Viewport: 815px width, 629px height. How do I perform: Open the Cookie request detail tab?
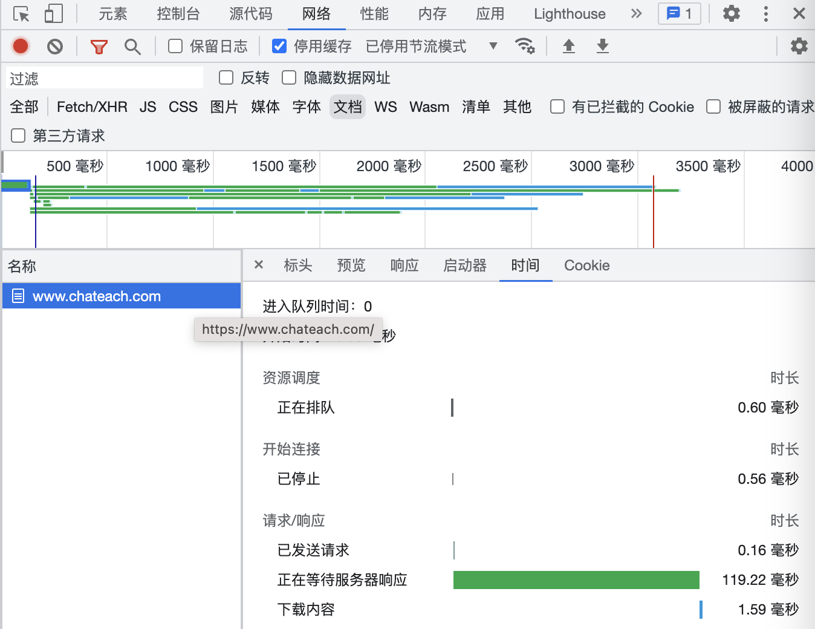tap(587, 266)
